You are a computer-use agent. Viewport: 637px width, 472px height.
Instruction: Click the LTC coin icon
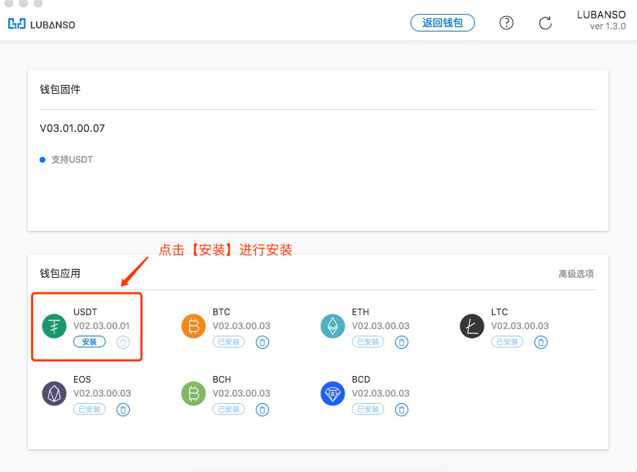click(472, 326)
